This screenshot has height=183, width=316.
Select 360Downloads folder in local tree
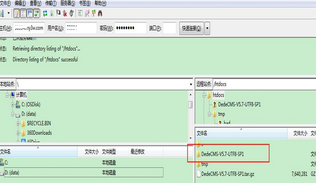coord(39,133)
